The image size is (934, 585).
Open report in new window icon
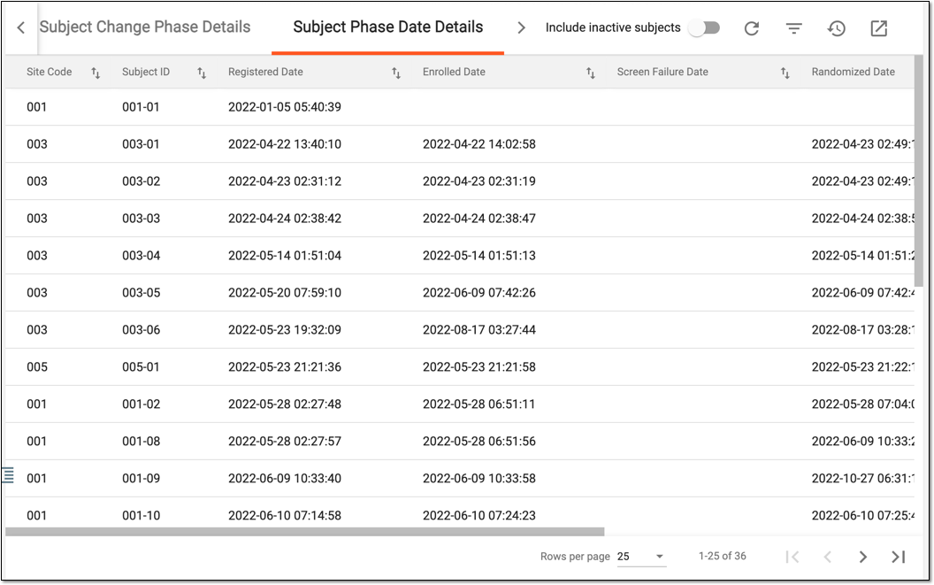coord(879,28)
